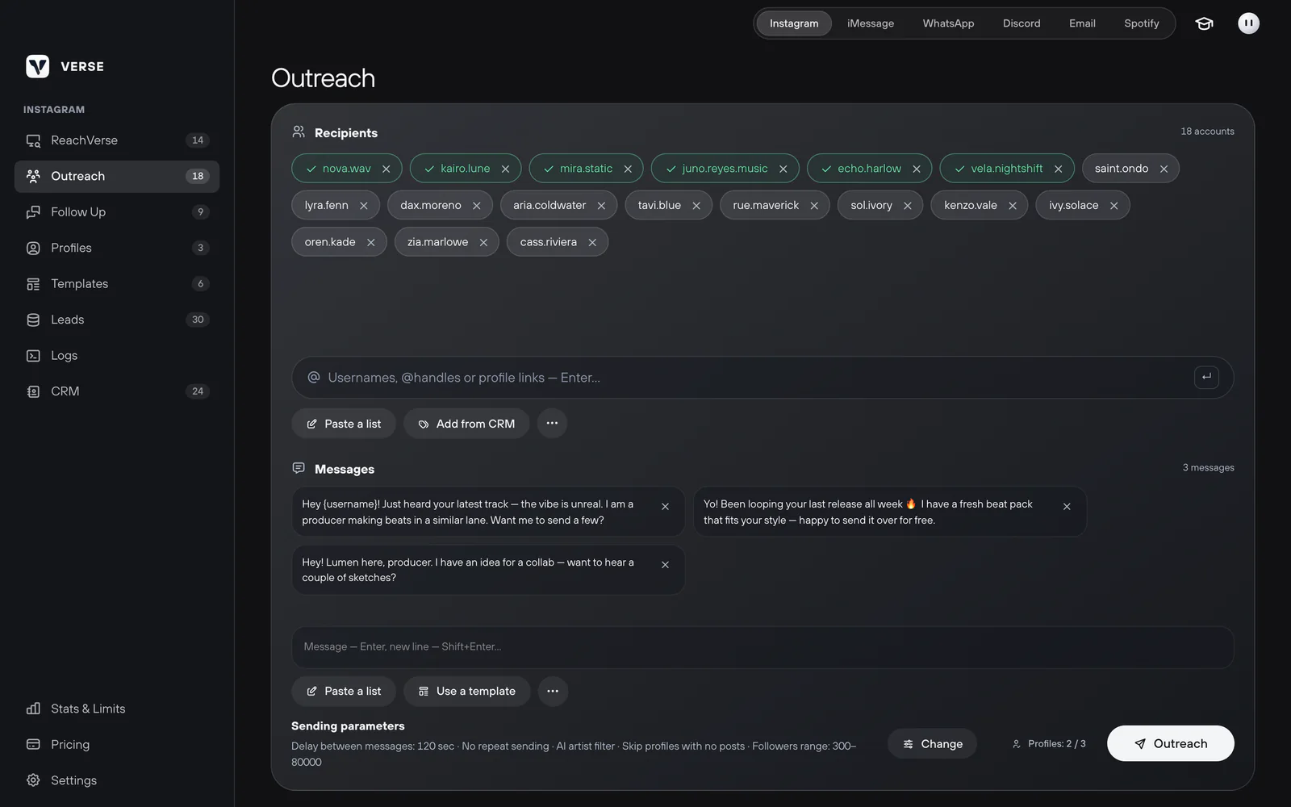Open Stats & Limits
Screen dimensions: 1291x807
click(117, 709)
